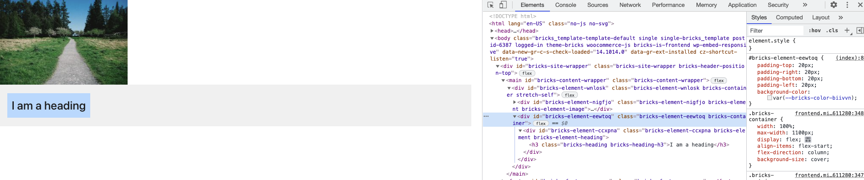
Task: Select the Styles sidebar tab
Action: coord(759,18)
